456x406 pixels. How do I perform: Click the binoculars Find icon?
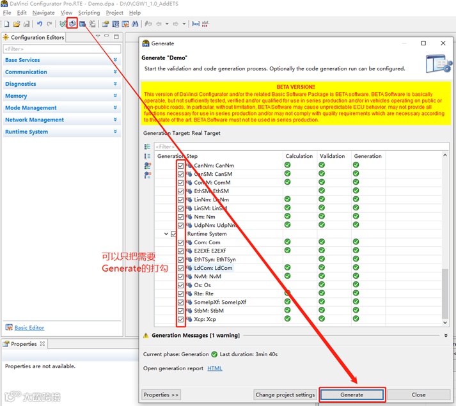(x=135, y=24)
